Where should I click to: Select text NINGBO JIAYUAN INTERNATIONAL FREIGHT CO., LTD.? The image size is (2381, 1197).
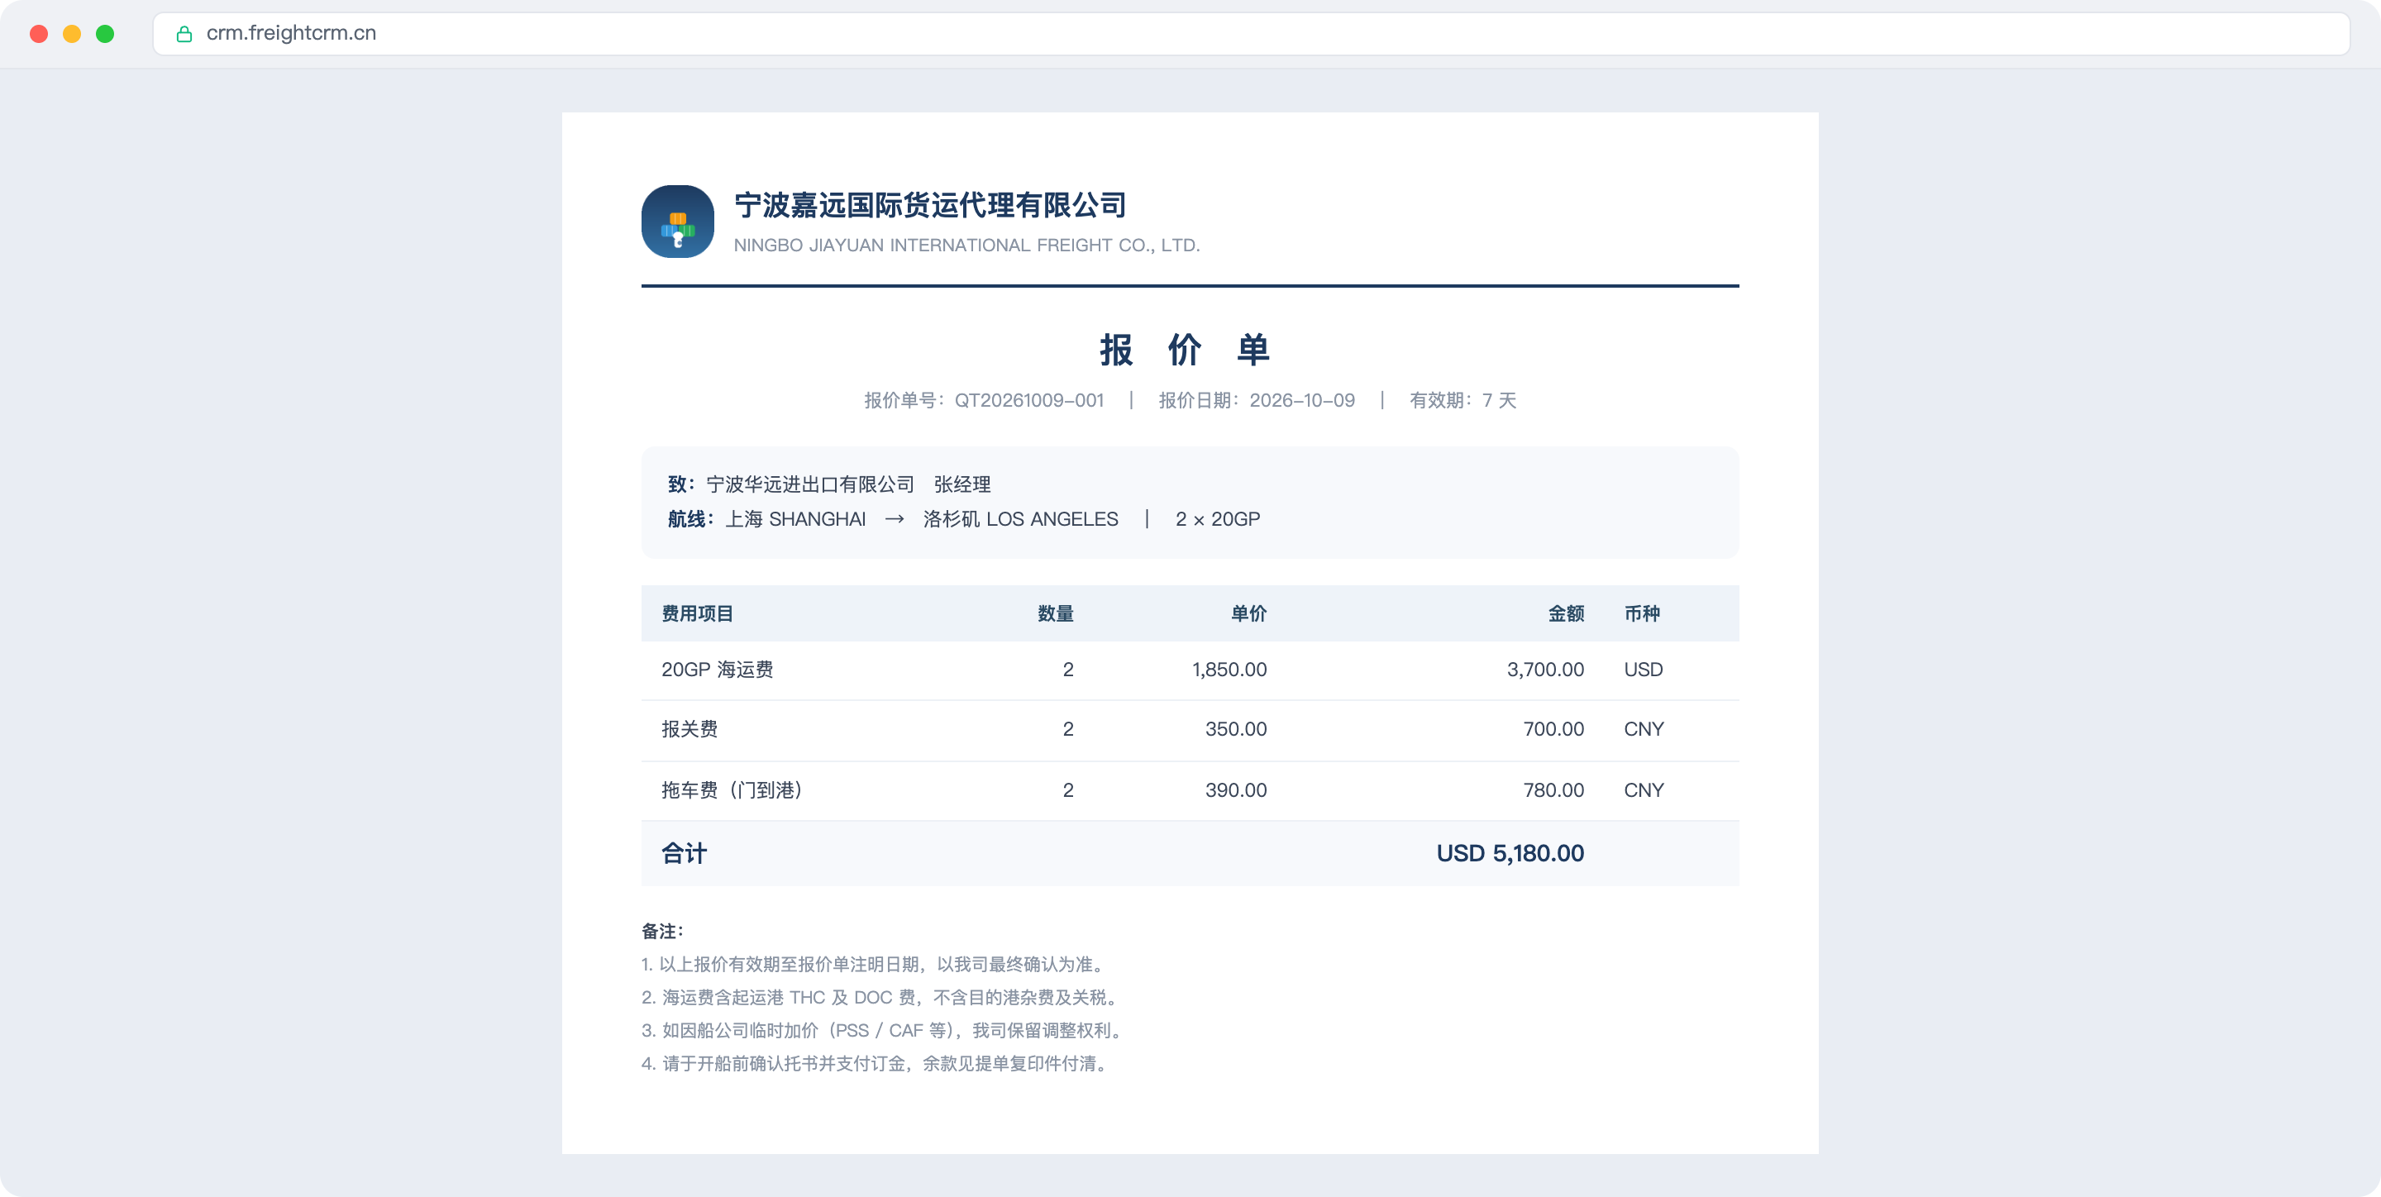click(x=966, y=245)
